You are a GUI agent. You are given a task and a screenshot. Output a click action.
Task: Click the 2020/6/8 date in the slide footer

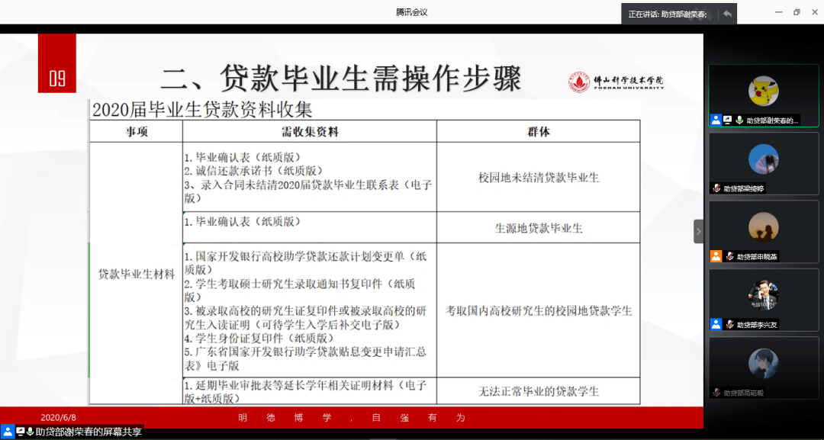click(58, 417)
